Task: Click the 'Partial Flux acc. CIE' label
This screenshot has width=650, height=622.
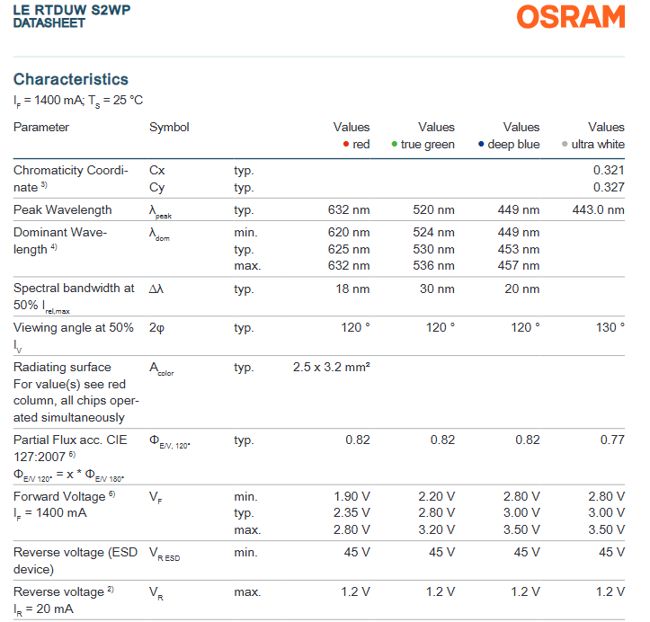Action: tap(70, 440)
